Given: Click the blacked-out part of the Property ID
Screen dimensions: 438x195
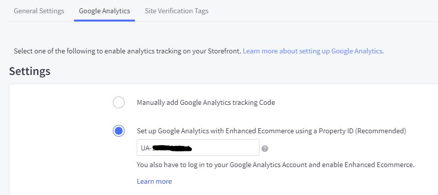Looking at the screenshot, I should 172,148.
